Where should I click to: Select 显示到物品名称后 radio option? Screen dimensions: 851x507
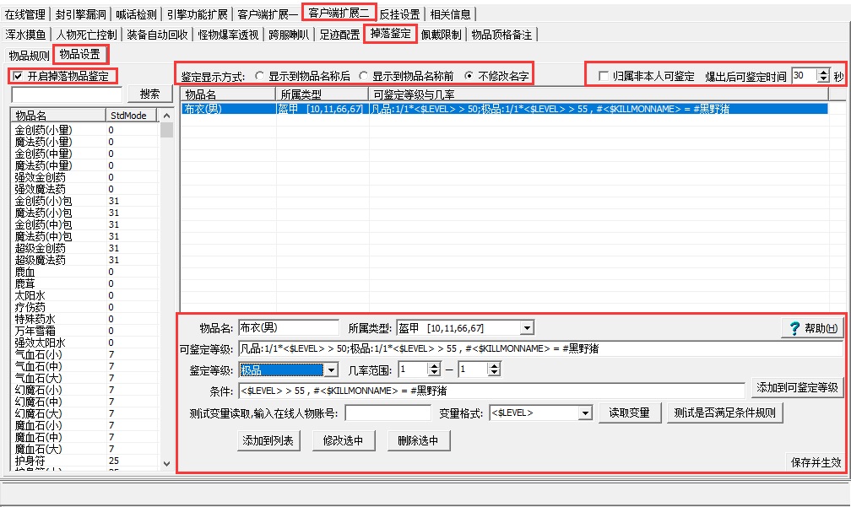pyautogui.click(x=259, y=76)
